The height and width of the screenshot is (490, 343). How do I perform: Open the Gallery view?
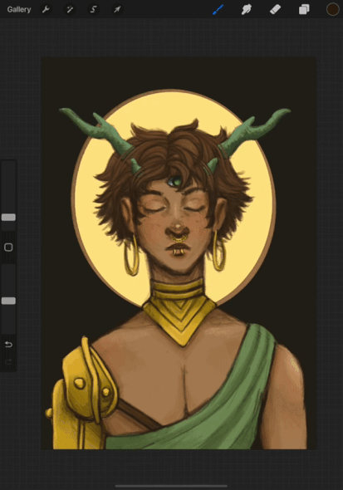click(19, 9)
